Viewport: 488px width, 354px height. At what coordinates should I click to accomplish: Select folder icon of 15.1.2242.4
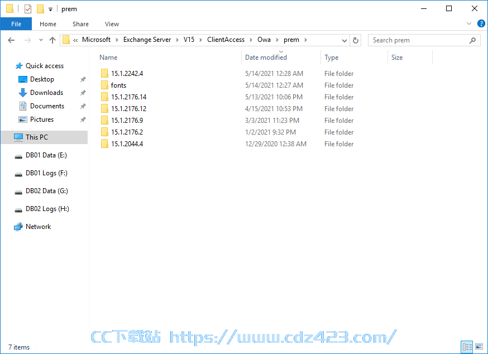pos(104,74)
